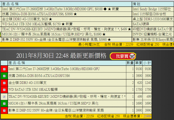Click the note 'Intel 1155腳座/Z68/合板'
This screenshot has width=174, height=120.
[x=149, y=14]
